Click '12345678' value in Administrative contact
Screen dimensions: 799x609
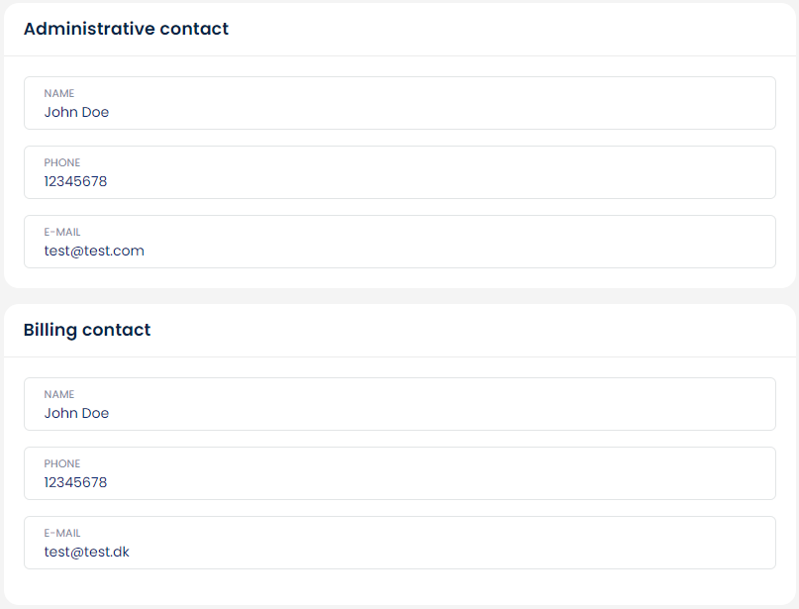coord(75,182)
